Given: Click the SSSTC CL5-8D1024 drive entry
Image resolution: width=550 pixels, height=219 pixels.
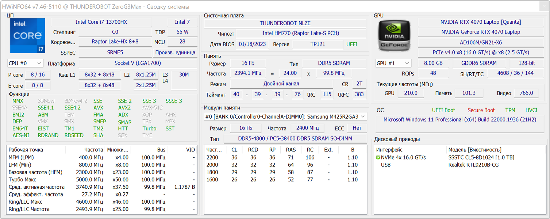Looking at the screenshot, I should click(481, 158).
